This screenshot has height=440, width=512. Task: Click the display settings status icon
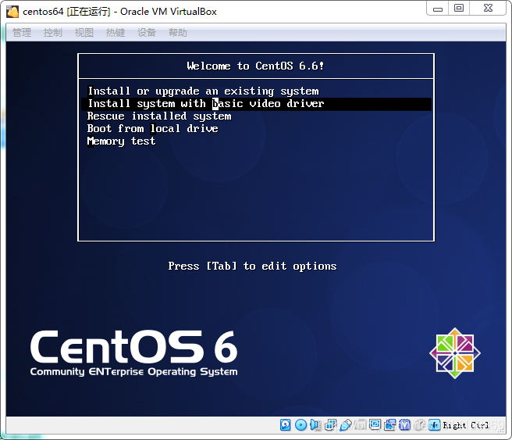[x=375, y=424]
